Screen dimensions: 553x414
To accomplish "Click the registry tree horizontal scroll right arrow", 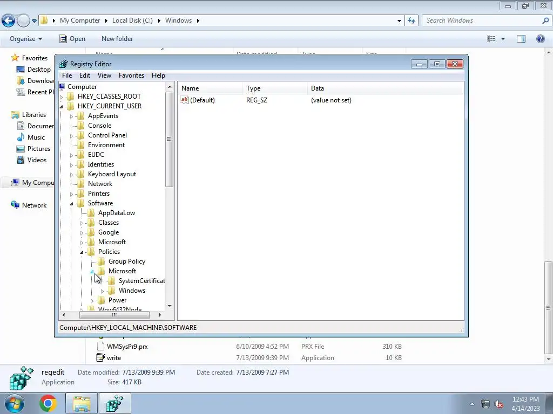I will (x=160, y=315).
